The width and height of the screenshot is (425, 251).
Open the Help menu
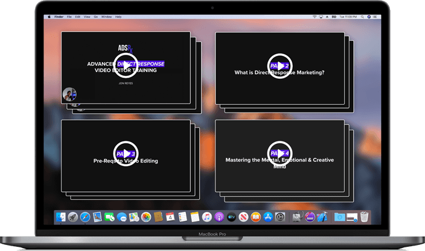coord(118,17)
